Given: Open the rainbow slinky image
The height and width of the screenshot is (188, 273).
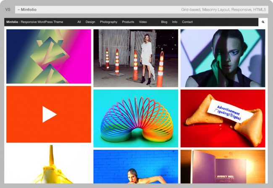Looking at the screenshot, I should (136, 118).
